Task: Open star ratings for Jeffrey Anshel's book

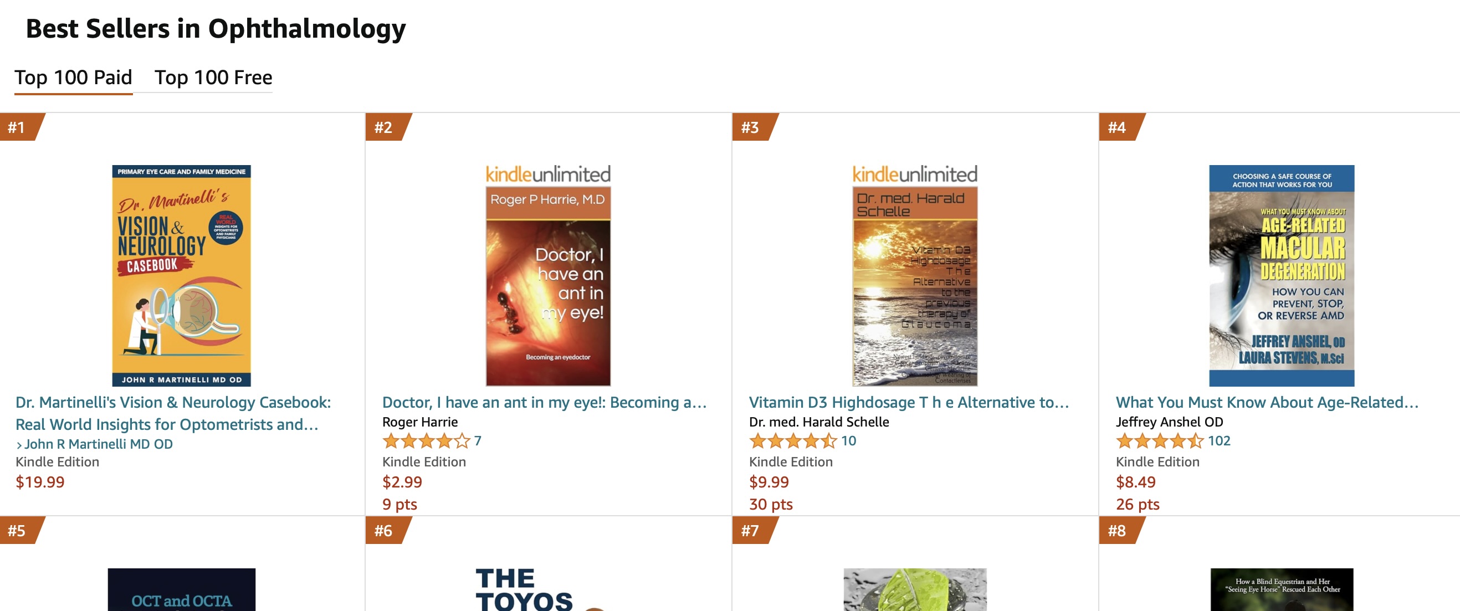Action: 1160,440
